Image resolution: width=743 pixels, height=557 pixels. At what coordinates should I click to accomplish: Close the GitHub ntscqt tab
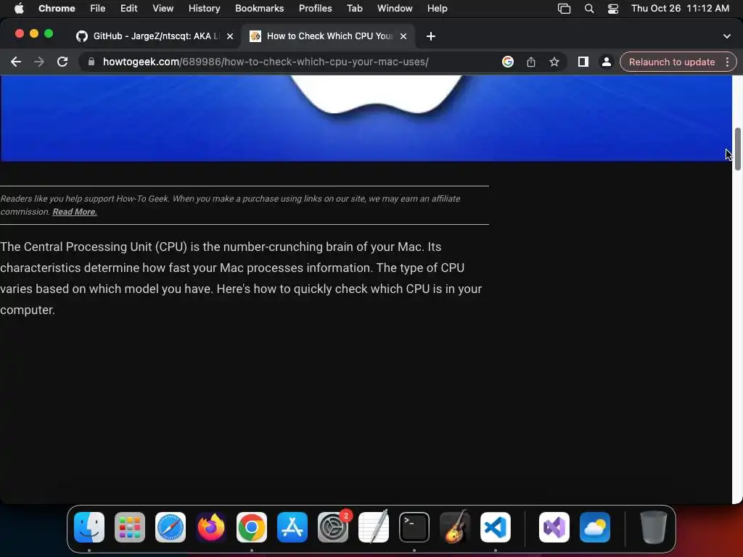pos(230,36)
